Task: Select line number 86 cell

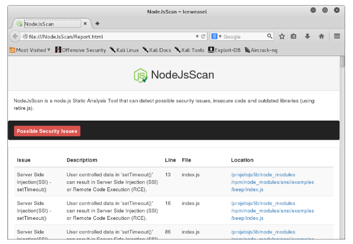Action: click(x=168, y=232)
